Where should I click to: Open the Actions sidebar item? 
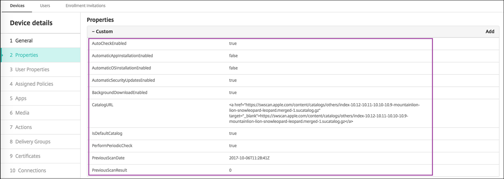coord(23,127)
